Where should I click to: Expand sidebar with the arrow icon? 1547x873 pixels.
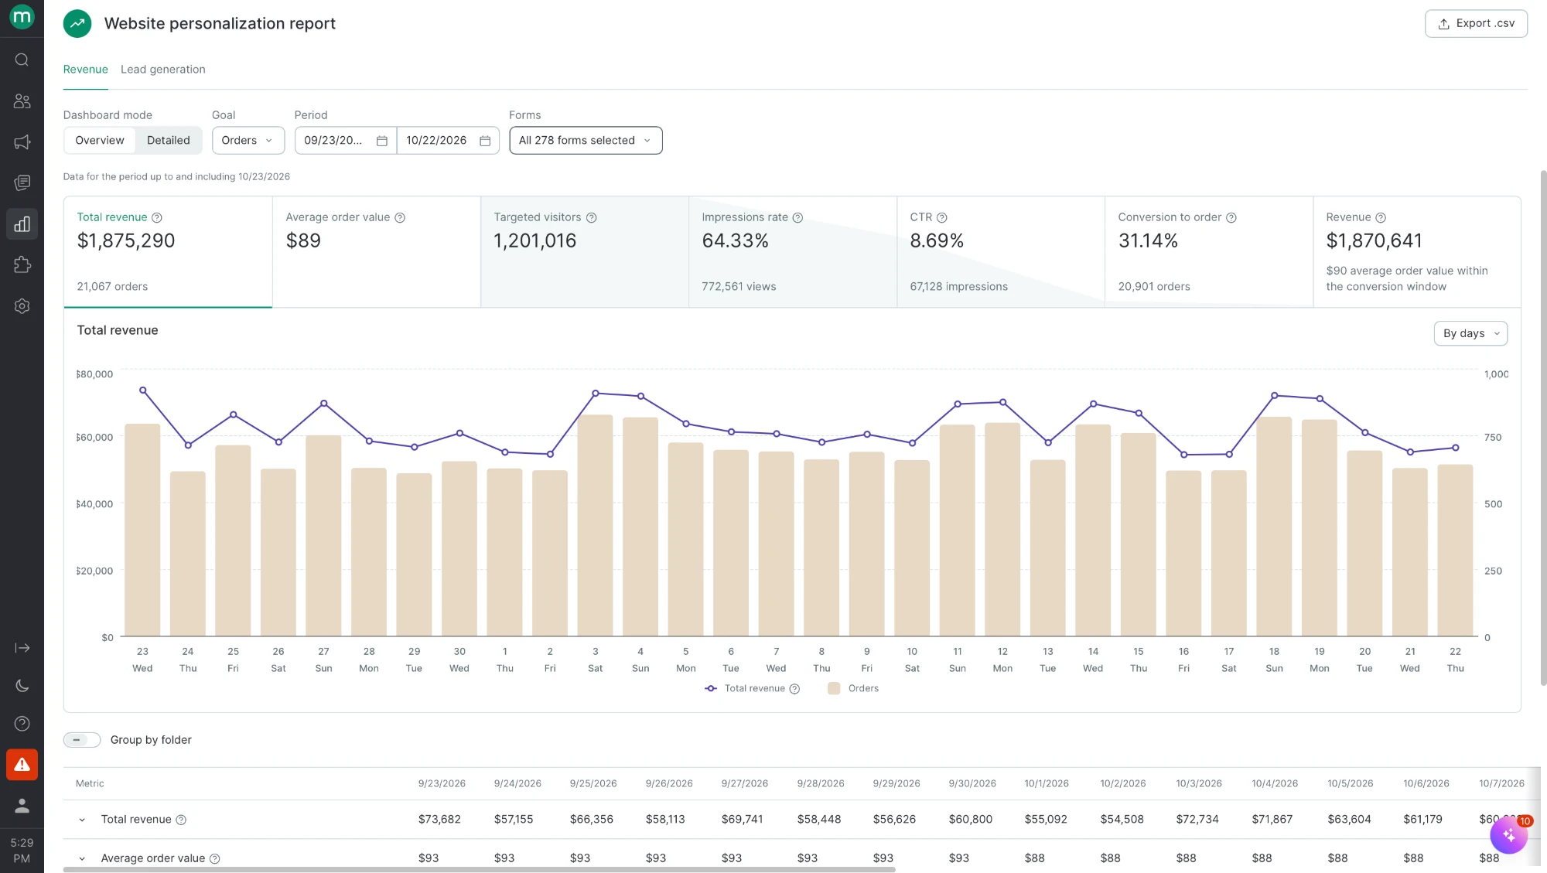(22, 648)
